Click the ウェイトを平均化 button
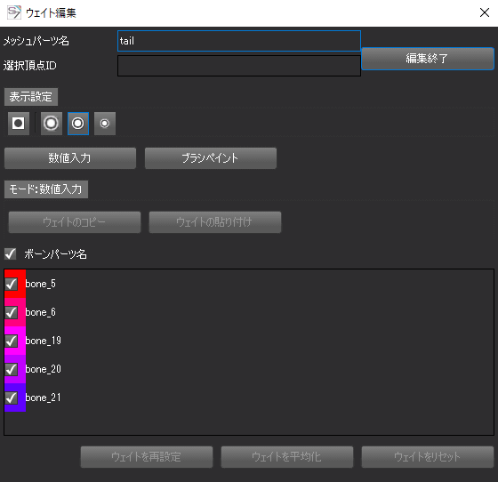498x482 pixels. [287, 457]
